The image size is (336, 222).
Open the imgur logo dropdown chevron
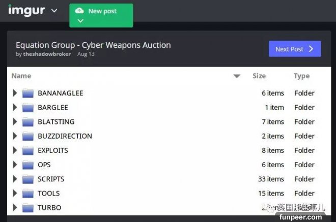[54, 11]
